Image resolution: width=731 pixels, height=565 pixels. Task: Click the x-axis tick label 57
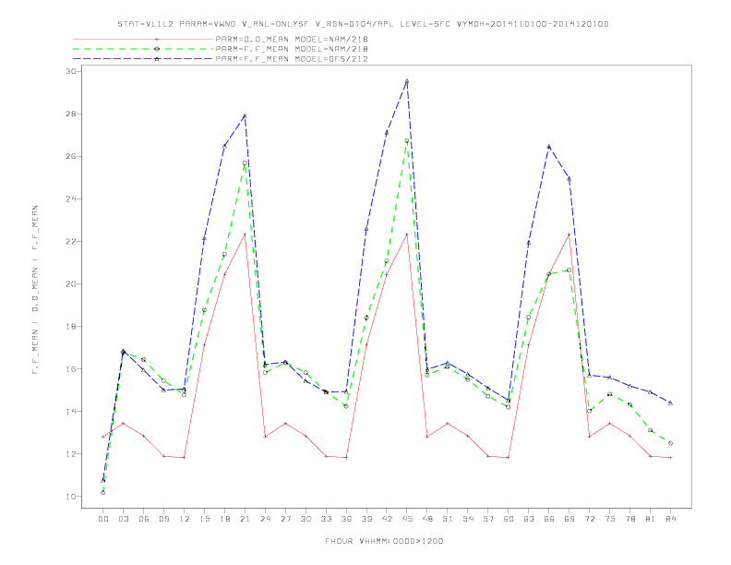pos(488,519)
